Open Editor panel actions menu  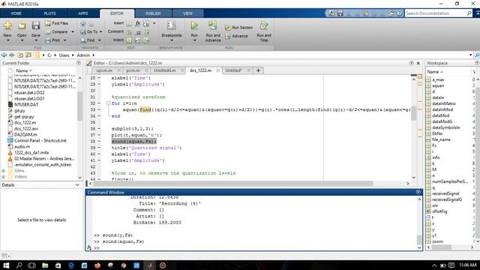[x=411, y=63]
